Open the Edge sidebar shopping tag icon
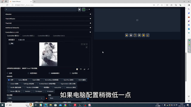 [189, 13]
